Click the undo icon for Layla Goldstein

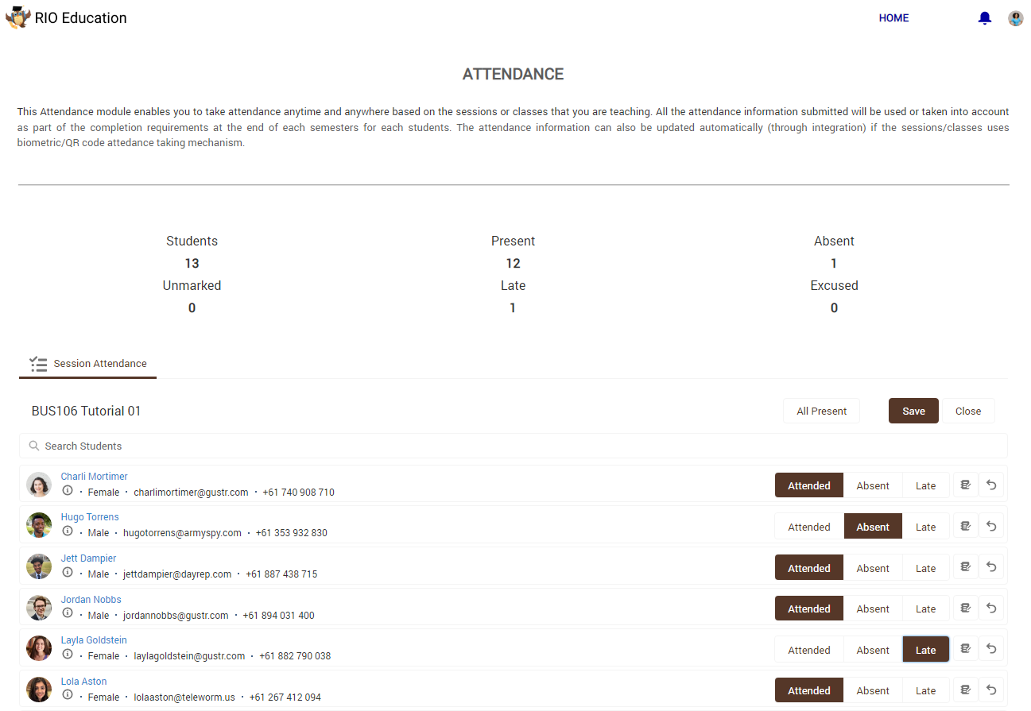[991, 649]
